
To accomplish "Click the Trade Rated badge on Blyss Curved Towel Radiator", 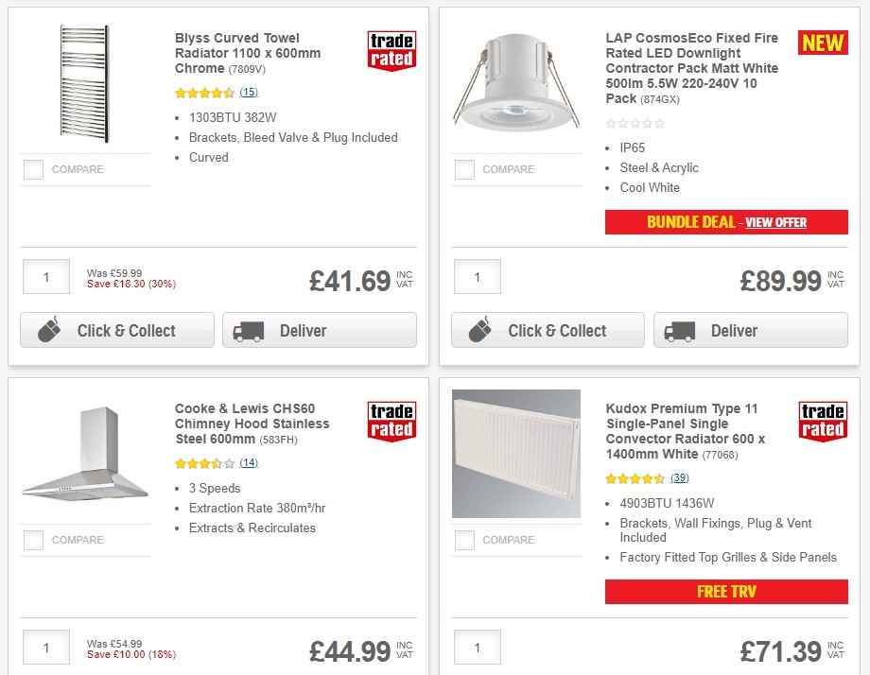I will pyautogui.click(x=391, y=52).
